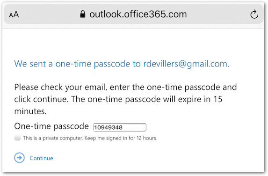Screen dimensions: 268x176
Task: Select the outlook.office365.com URL text
Action: click(138, 14)
